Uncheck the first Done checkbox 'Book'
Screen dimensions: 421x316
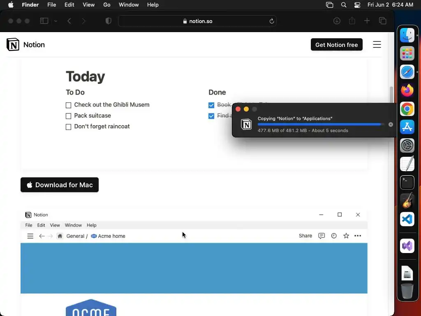click(x=211, y=105)
